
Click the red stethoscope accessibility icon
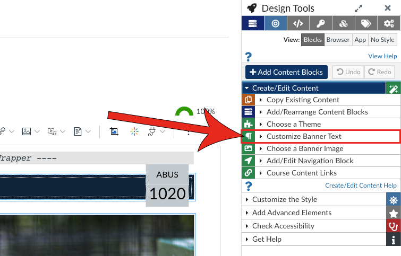pos(394,226)
